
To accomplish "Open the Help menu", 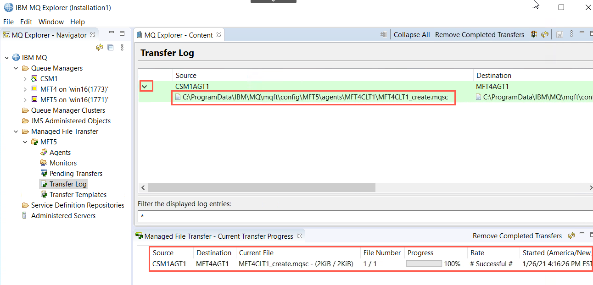I will click(x=78, y=22).
